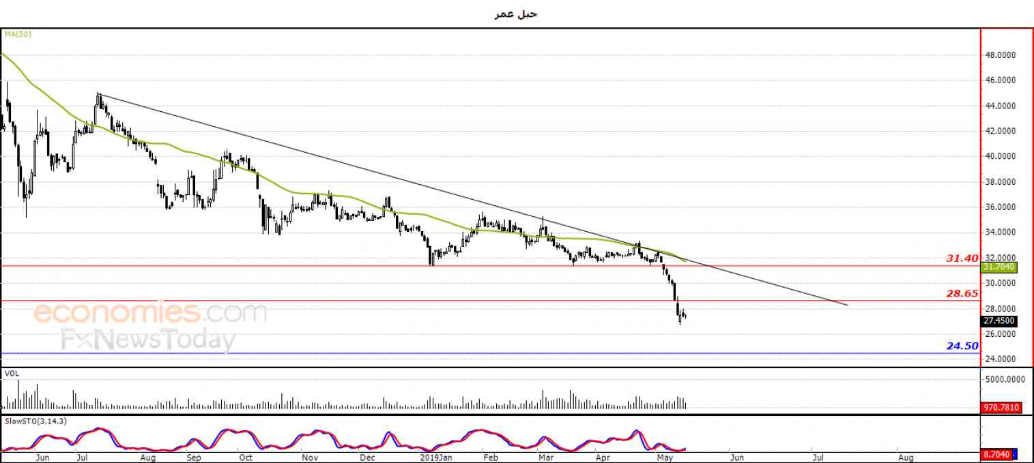Click the red 28.65 level label

(962, 293)
